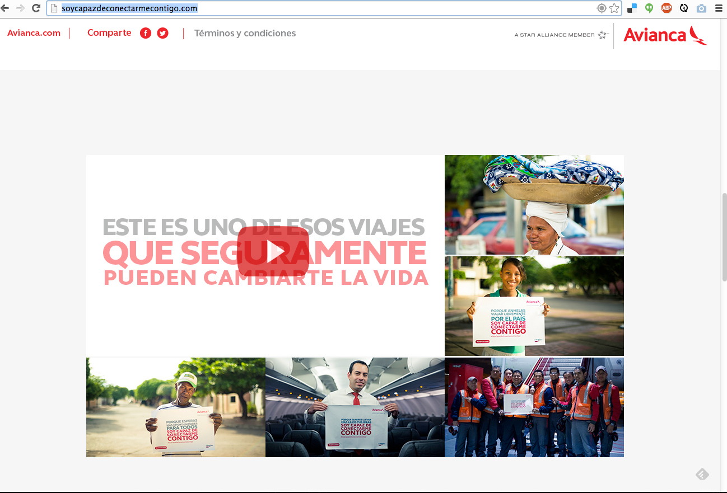Viewport: 727px width, 493px height.
Task: Bookmark this page with the star icon
Action: click(614, 8)
